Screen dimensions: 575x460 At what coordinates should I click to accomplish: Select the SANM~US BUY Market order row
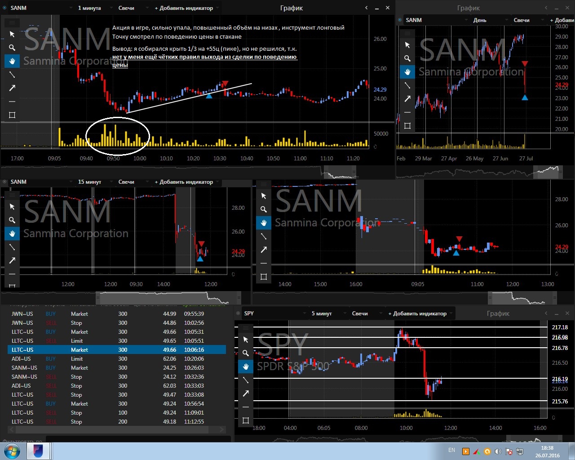[x=117, y=368]
